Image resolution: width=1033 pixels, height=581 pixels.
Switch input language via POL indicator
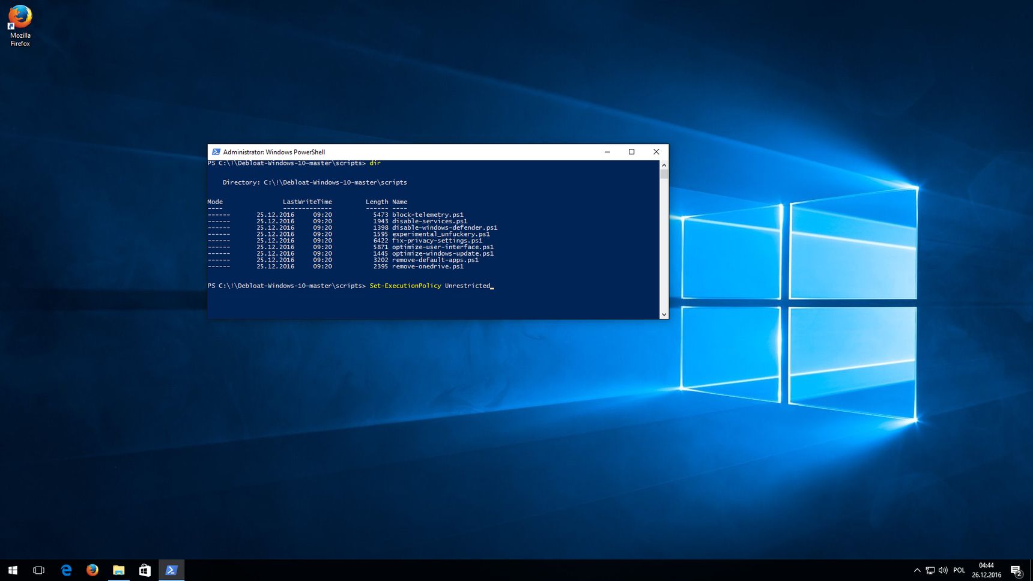coord(959,570)
